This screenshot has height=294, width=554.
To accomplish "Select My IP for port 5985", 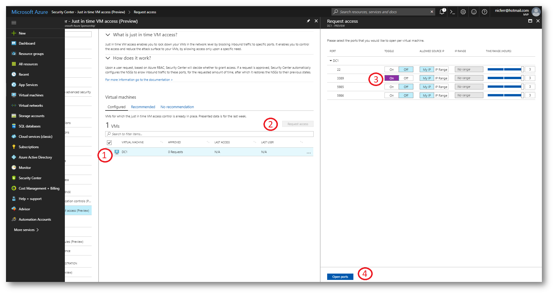I will (x=427, y=87).
